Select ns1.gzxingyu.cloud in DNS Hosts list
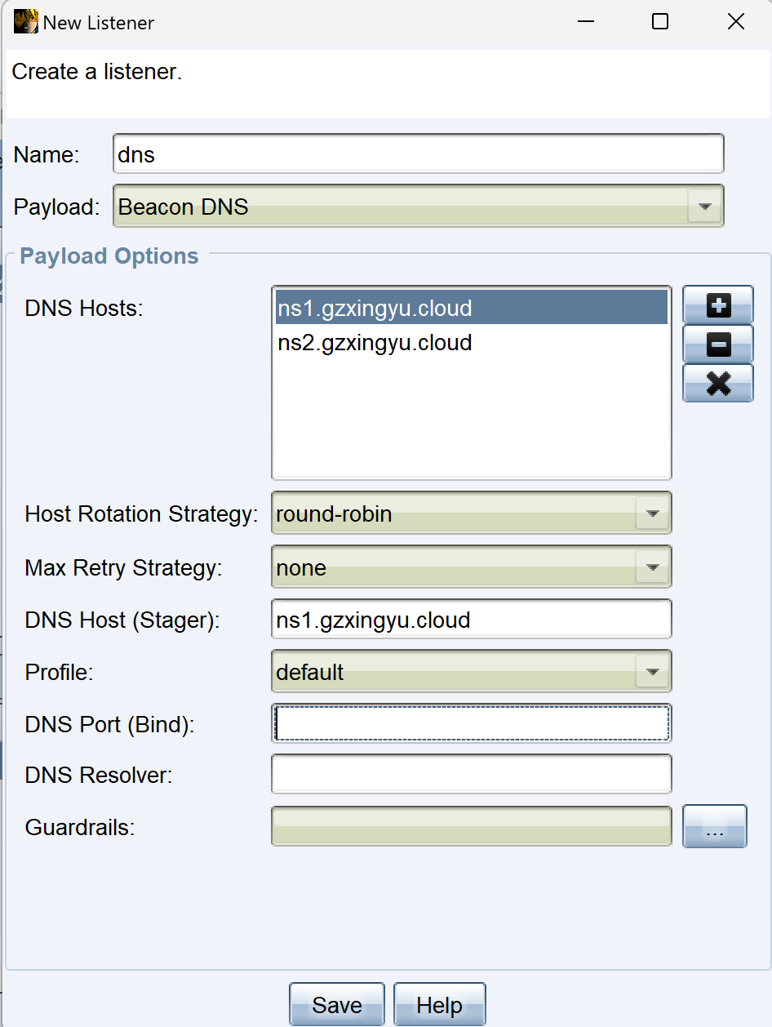This screenshot has height=1027, width=772. (x=471, y=308)
